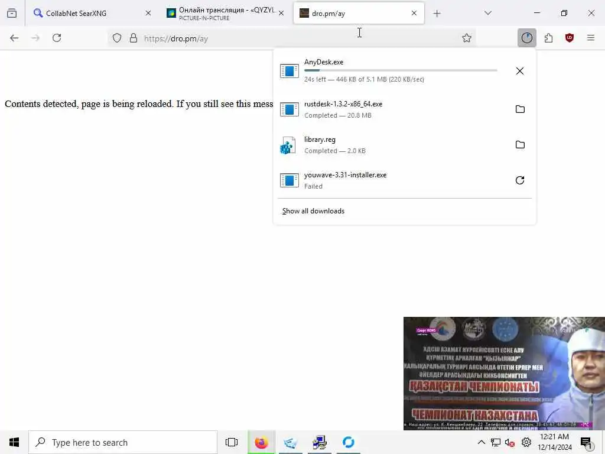Expand the list all tabs chevron
The width and height of the screenshot is (605, 454).
pyautogui.click(x=488, y=14)
